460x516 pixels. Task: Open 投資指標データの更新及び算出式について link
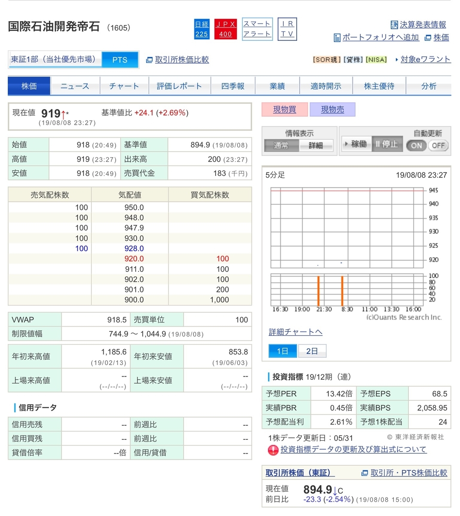point(353,449)
